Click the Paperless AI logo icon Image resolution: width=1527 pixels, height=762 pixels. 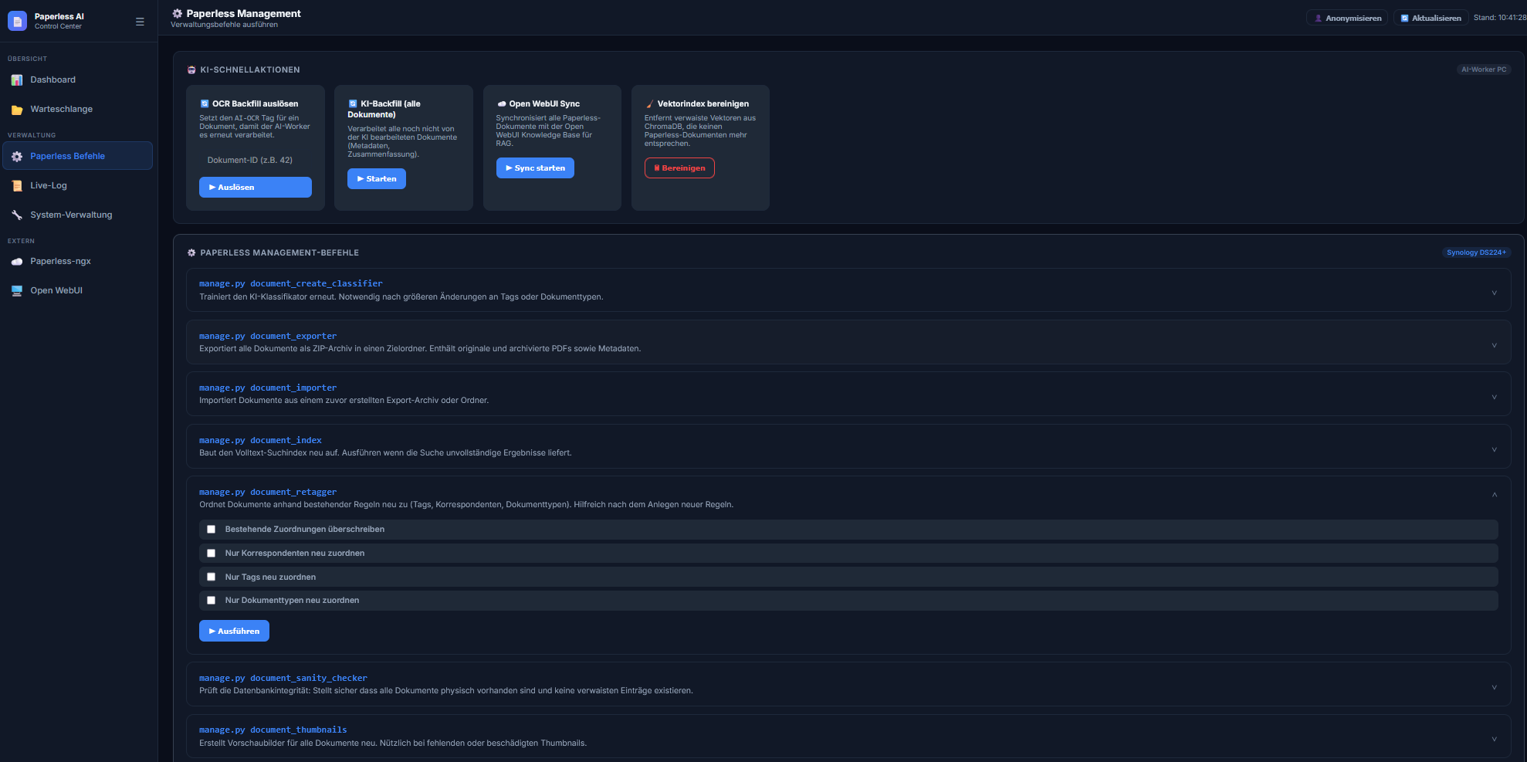pos(17,21)
